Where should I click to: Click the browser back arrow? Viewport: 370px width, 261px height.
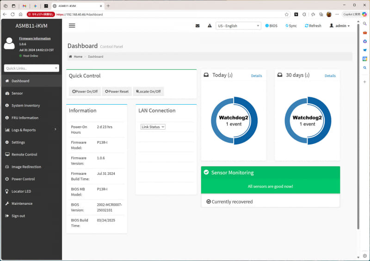[5, 14]
